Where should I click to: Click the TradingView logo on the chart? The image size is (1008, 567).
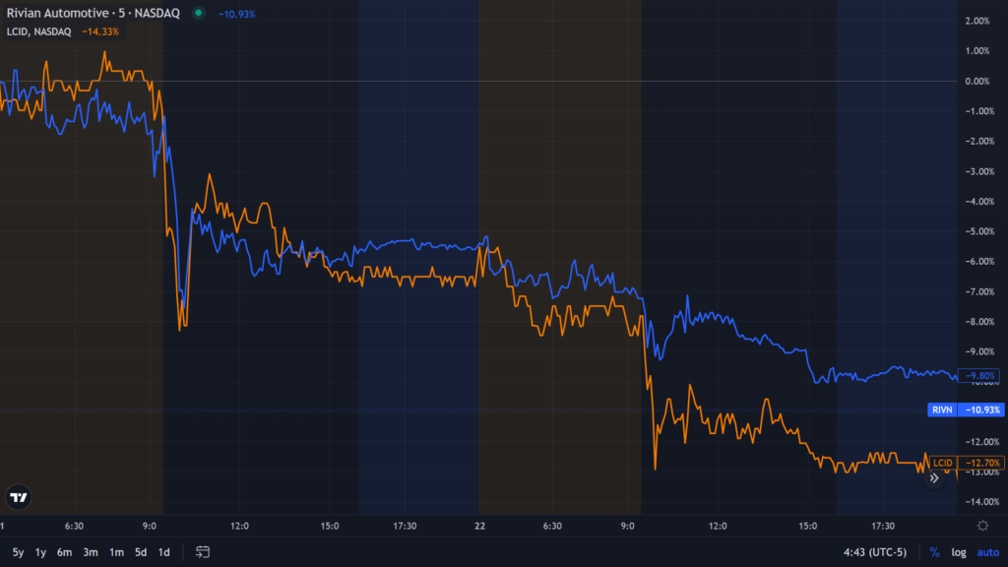point(18,498)
